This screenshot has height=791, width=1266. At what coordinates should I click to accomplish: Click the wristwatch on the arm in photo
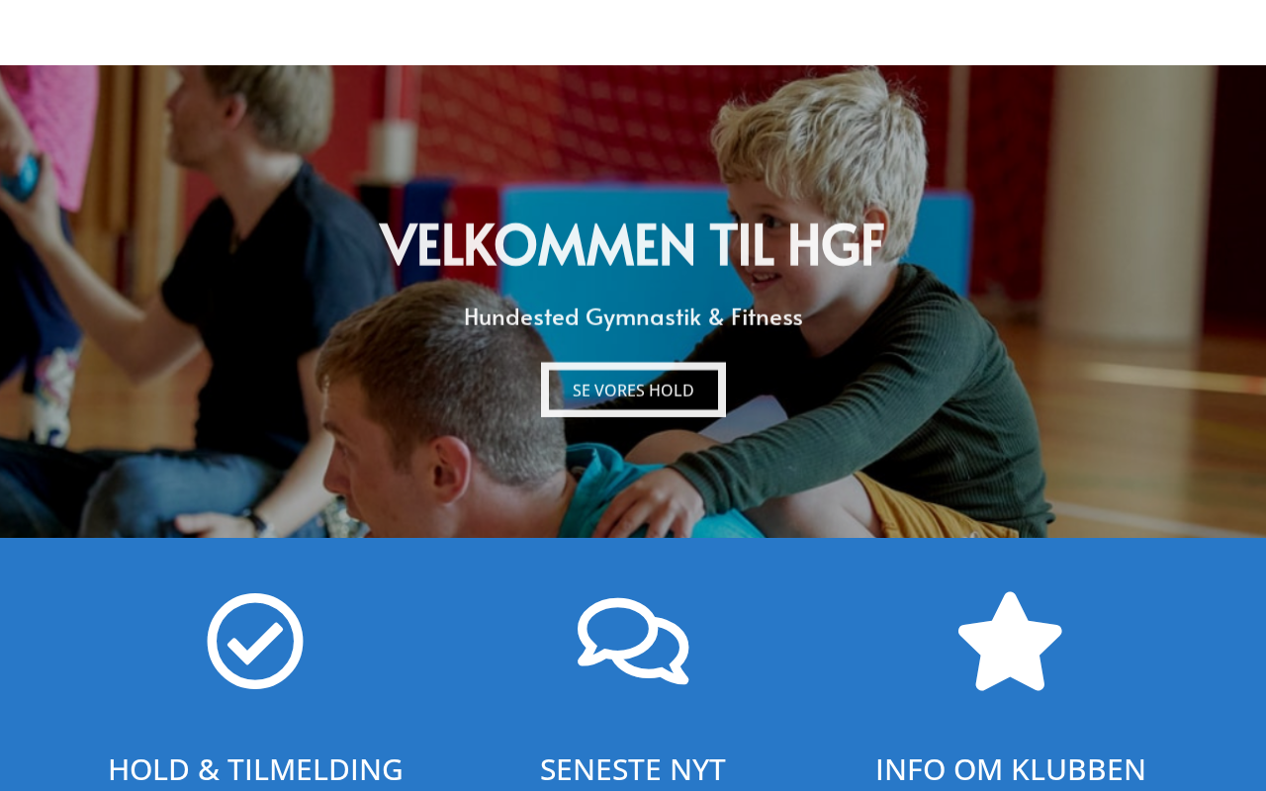coord(258,523)
